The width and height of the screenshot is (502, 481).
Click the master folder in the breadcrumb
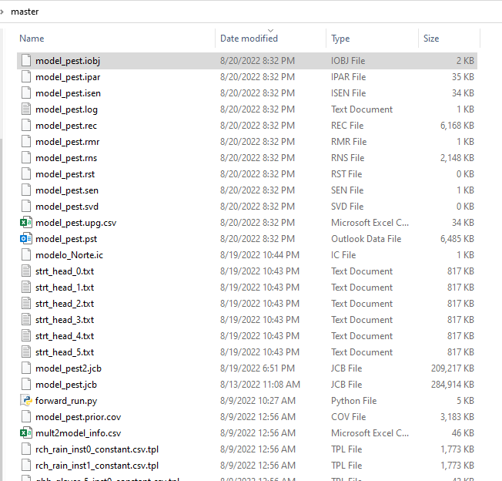[x=25, y=12]
